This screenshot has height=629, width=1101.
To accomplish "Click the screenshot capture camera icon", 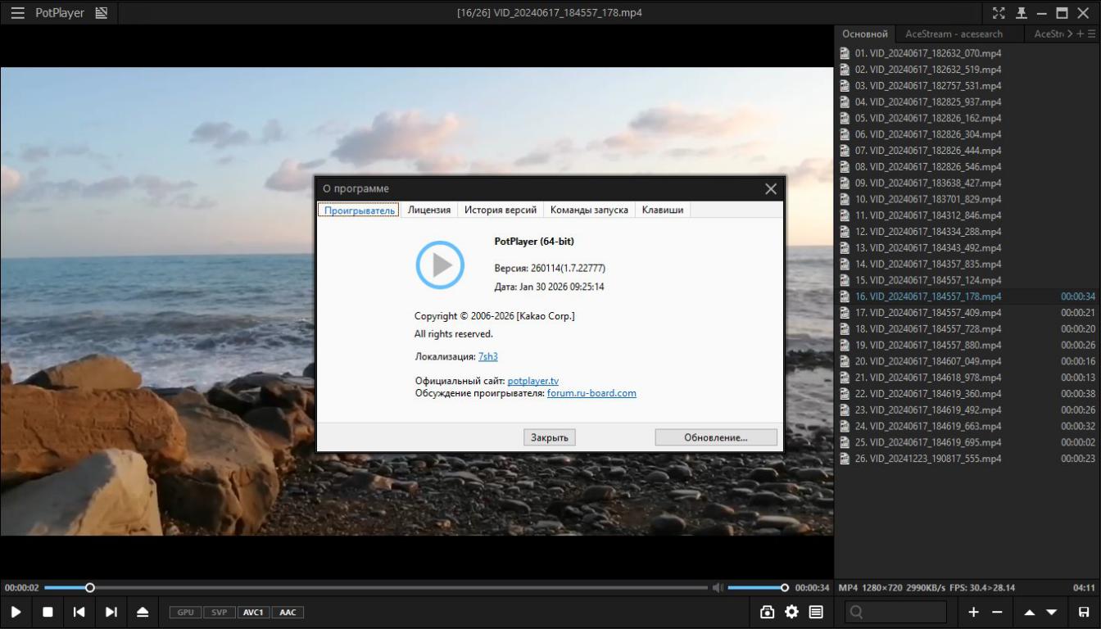I will (767, 612).
